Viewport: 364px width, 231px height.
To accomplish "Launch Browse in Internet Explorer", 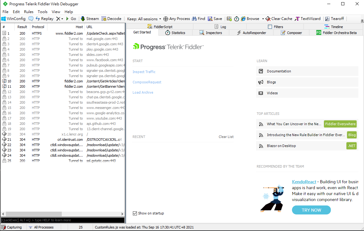I will coord(250,19).
